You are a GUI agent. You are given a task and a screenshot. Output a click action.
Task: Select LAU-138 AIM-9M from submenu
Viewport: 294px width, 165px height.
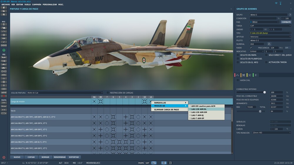pos(199,112)
